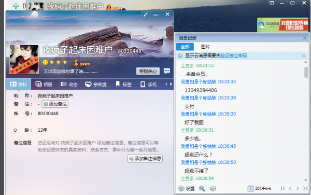
Task: Click the message 超级不接了
Action: [x=196, y=171]
